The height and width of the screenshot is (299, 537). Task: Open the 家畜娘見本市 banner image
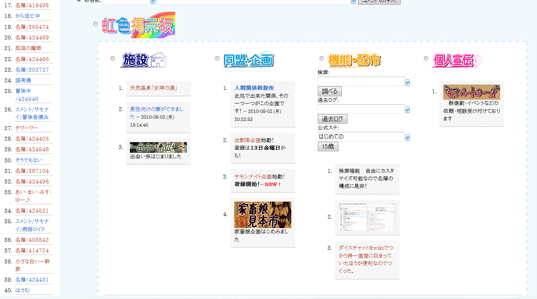pyautogui.click(x=262, y=214)
